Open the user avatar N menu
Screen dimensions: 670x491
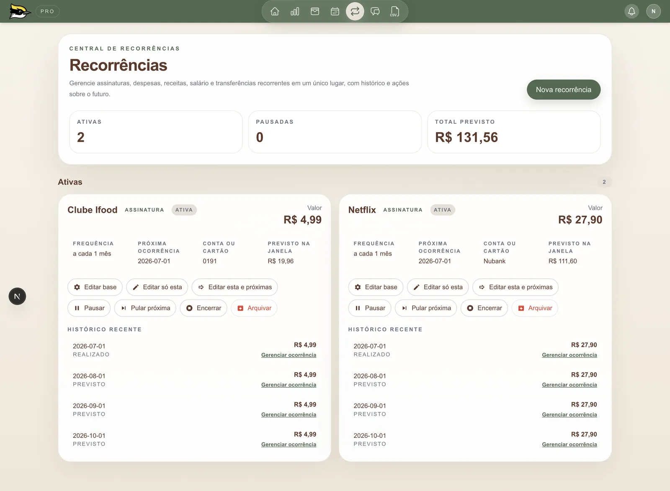coord(653,11)
